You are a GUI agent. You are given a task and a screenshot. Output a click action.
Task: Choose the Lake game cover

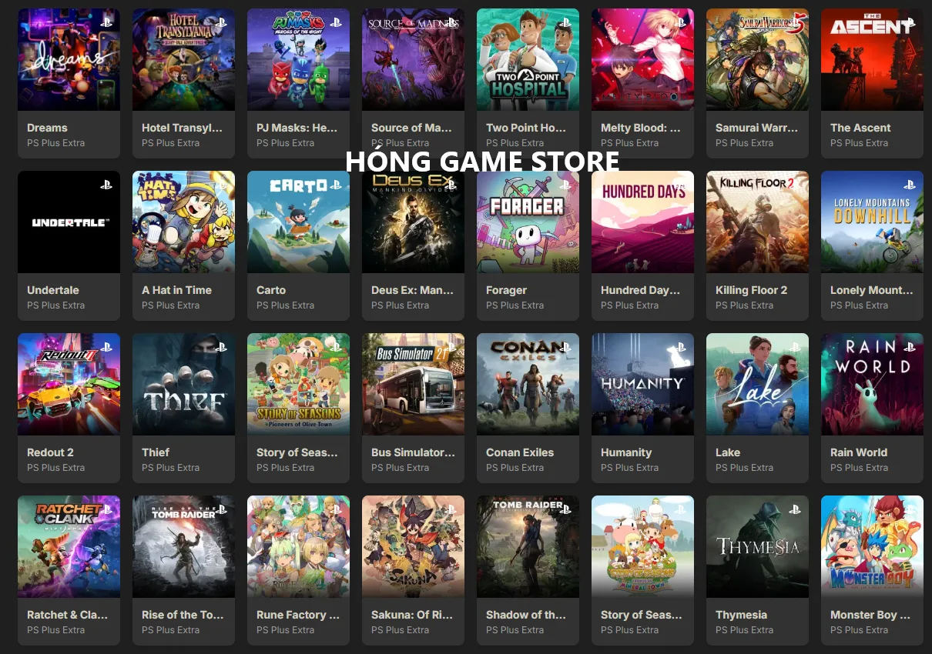(x=757, y=384)
